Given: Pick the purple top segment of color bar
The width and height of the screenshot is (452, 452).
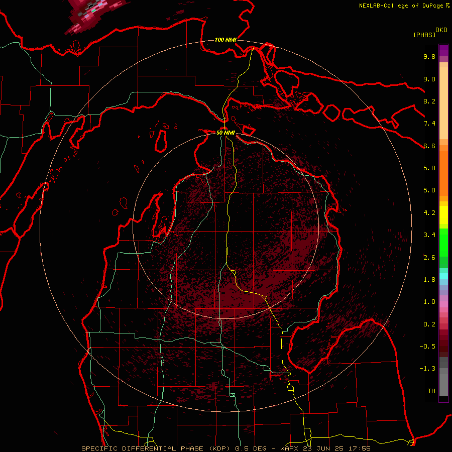Looking at the screenshot, I should 443,50.
